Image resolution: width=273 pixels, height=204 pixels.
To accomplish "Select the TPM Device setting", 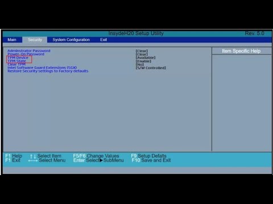I will tap(18, 58).
